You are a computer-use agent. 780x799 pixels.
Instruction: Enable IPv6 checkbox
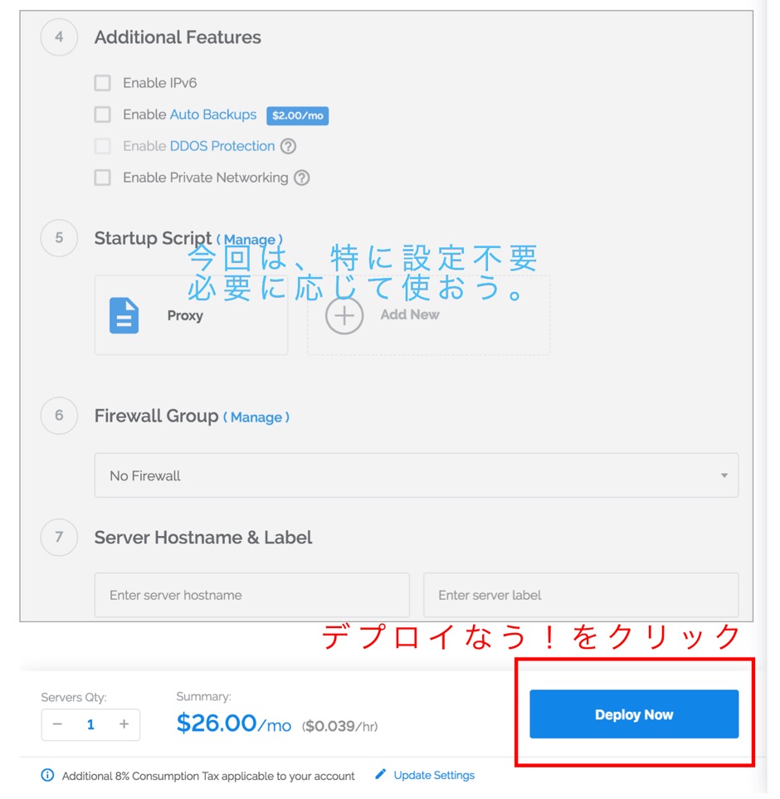point(102,83)
